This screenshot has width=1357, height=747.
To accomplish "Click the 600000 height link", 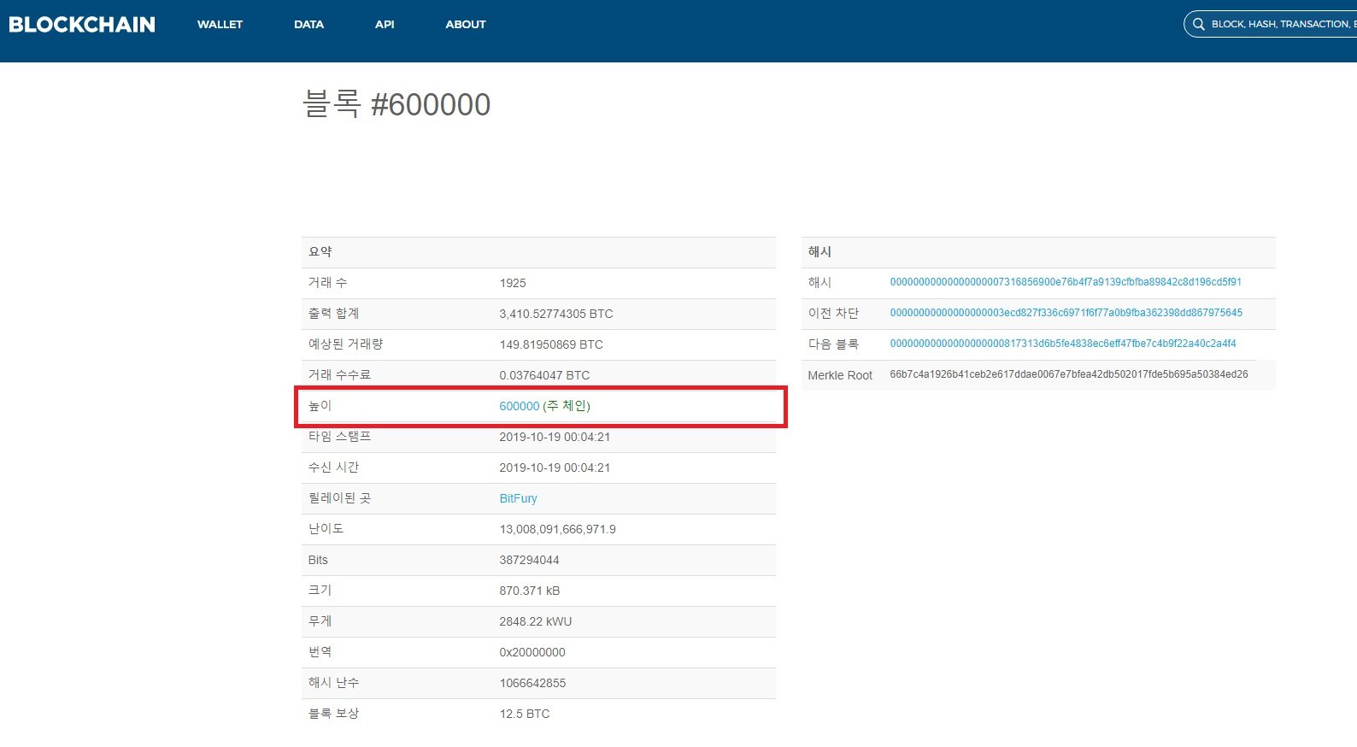I will point(519,406).
